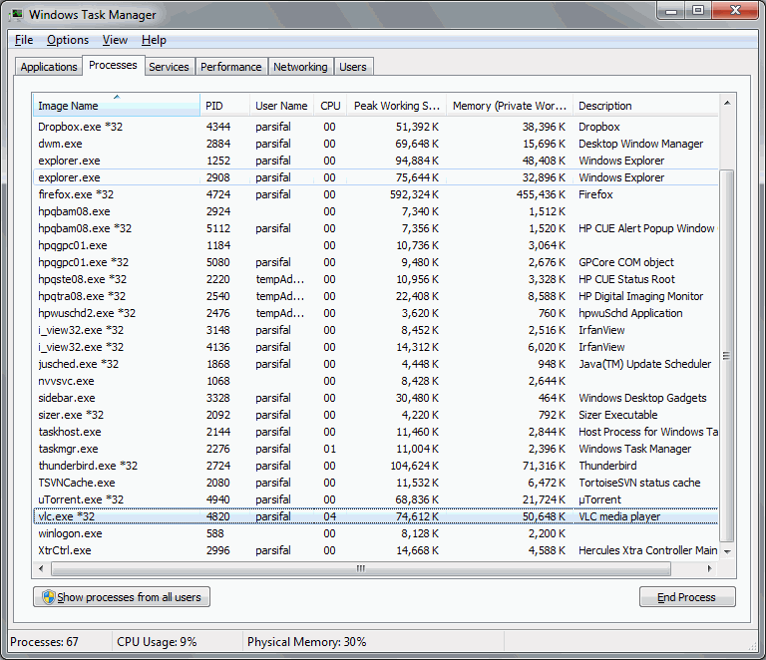Select the hpwuschd2.exe *32 row

tap(376, 313)
